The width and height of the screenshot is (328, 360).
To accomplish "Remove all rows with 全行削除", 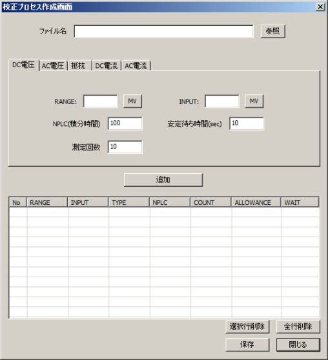I will click(x=298, y=326).
